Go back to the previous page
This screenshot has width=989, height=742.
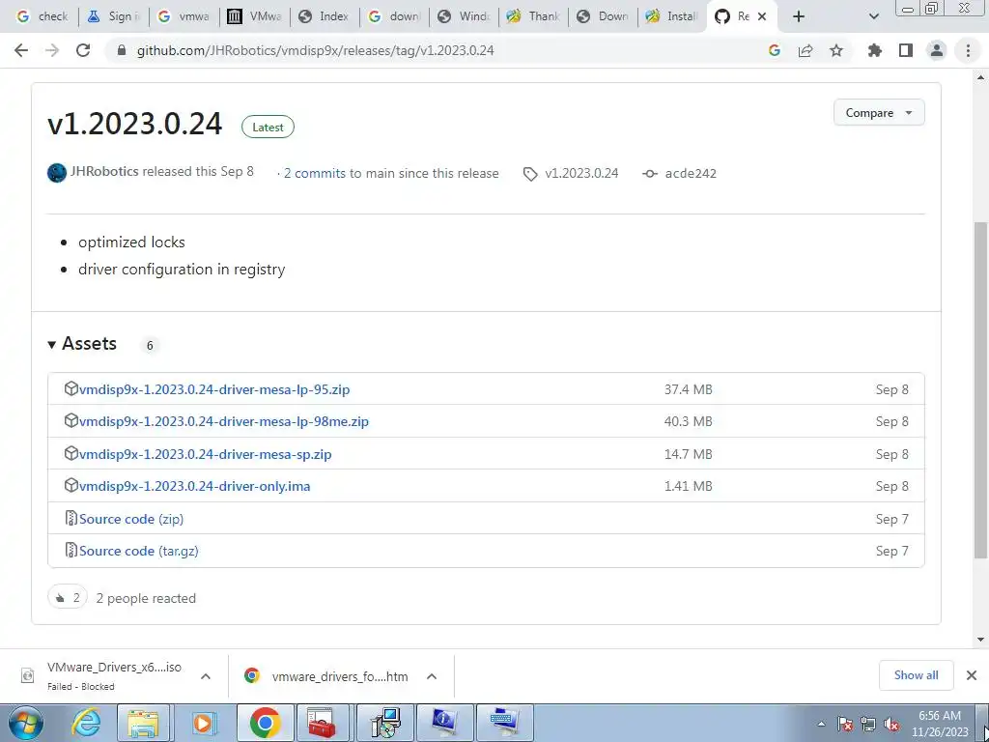pos(21,50)
